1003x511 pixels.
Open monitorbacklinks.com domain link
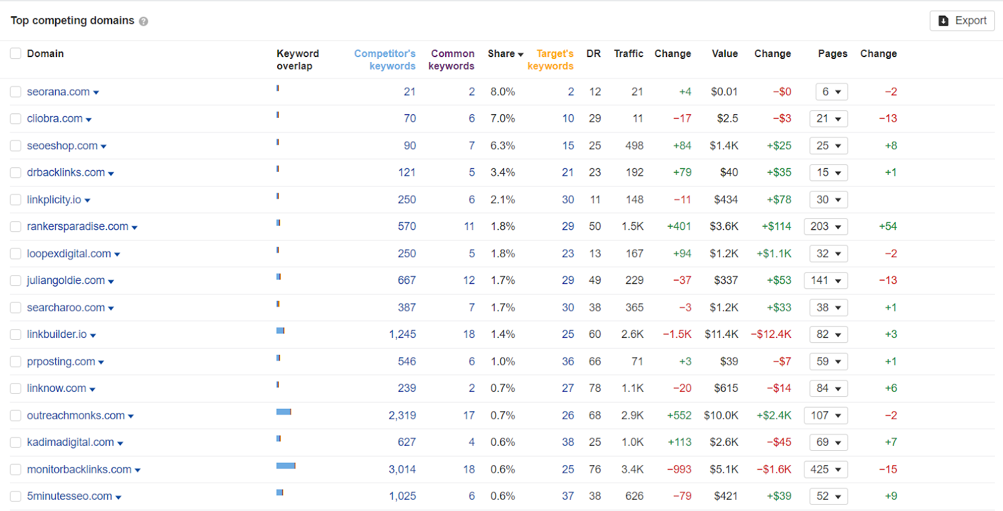(79, 470)
